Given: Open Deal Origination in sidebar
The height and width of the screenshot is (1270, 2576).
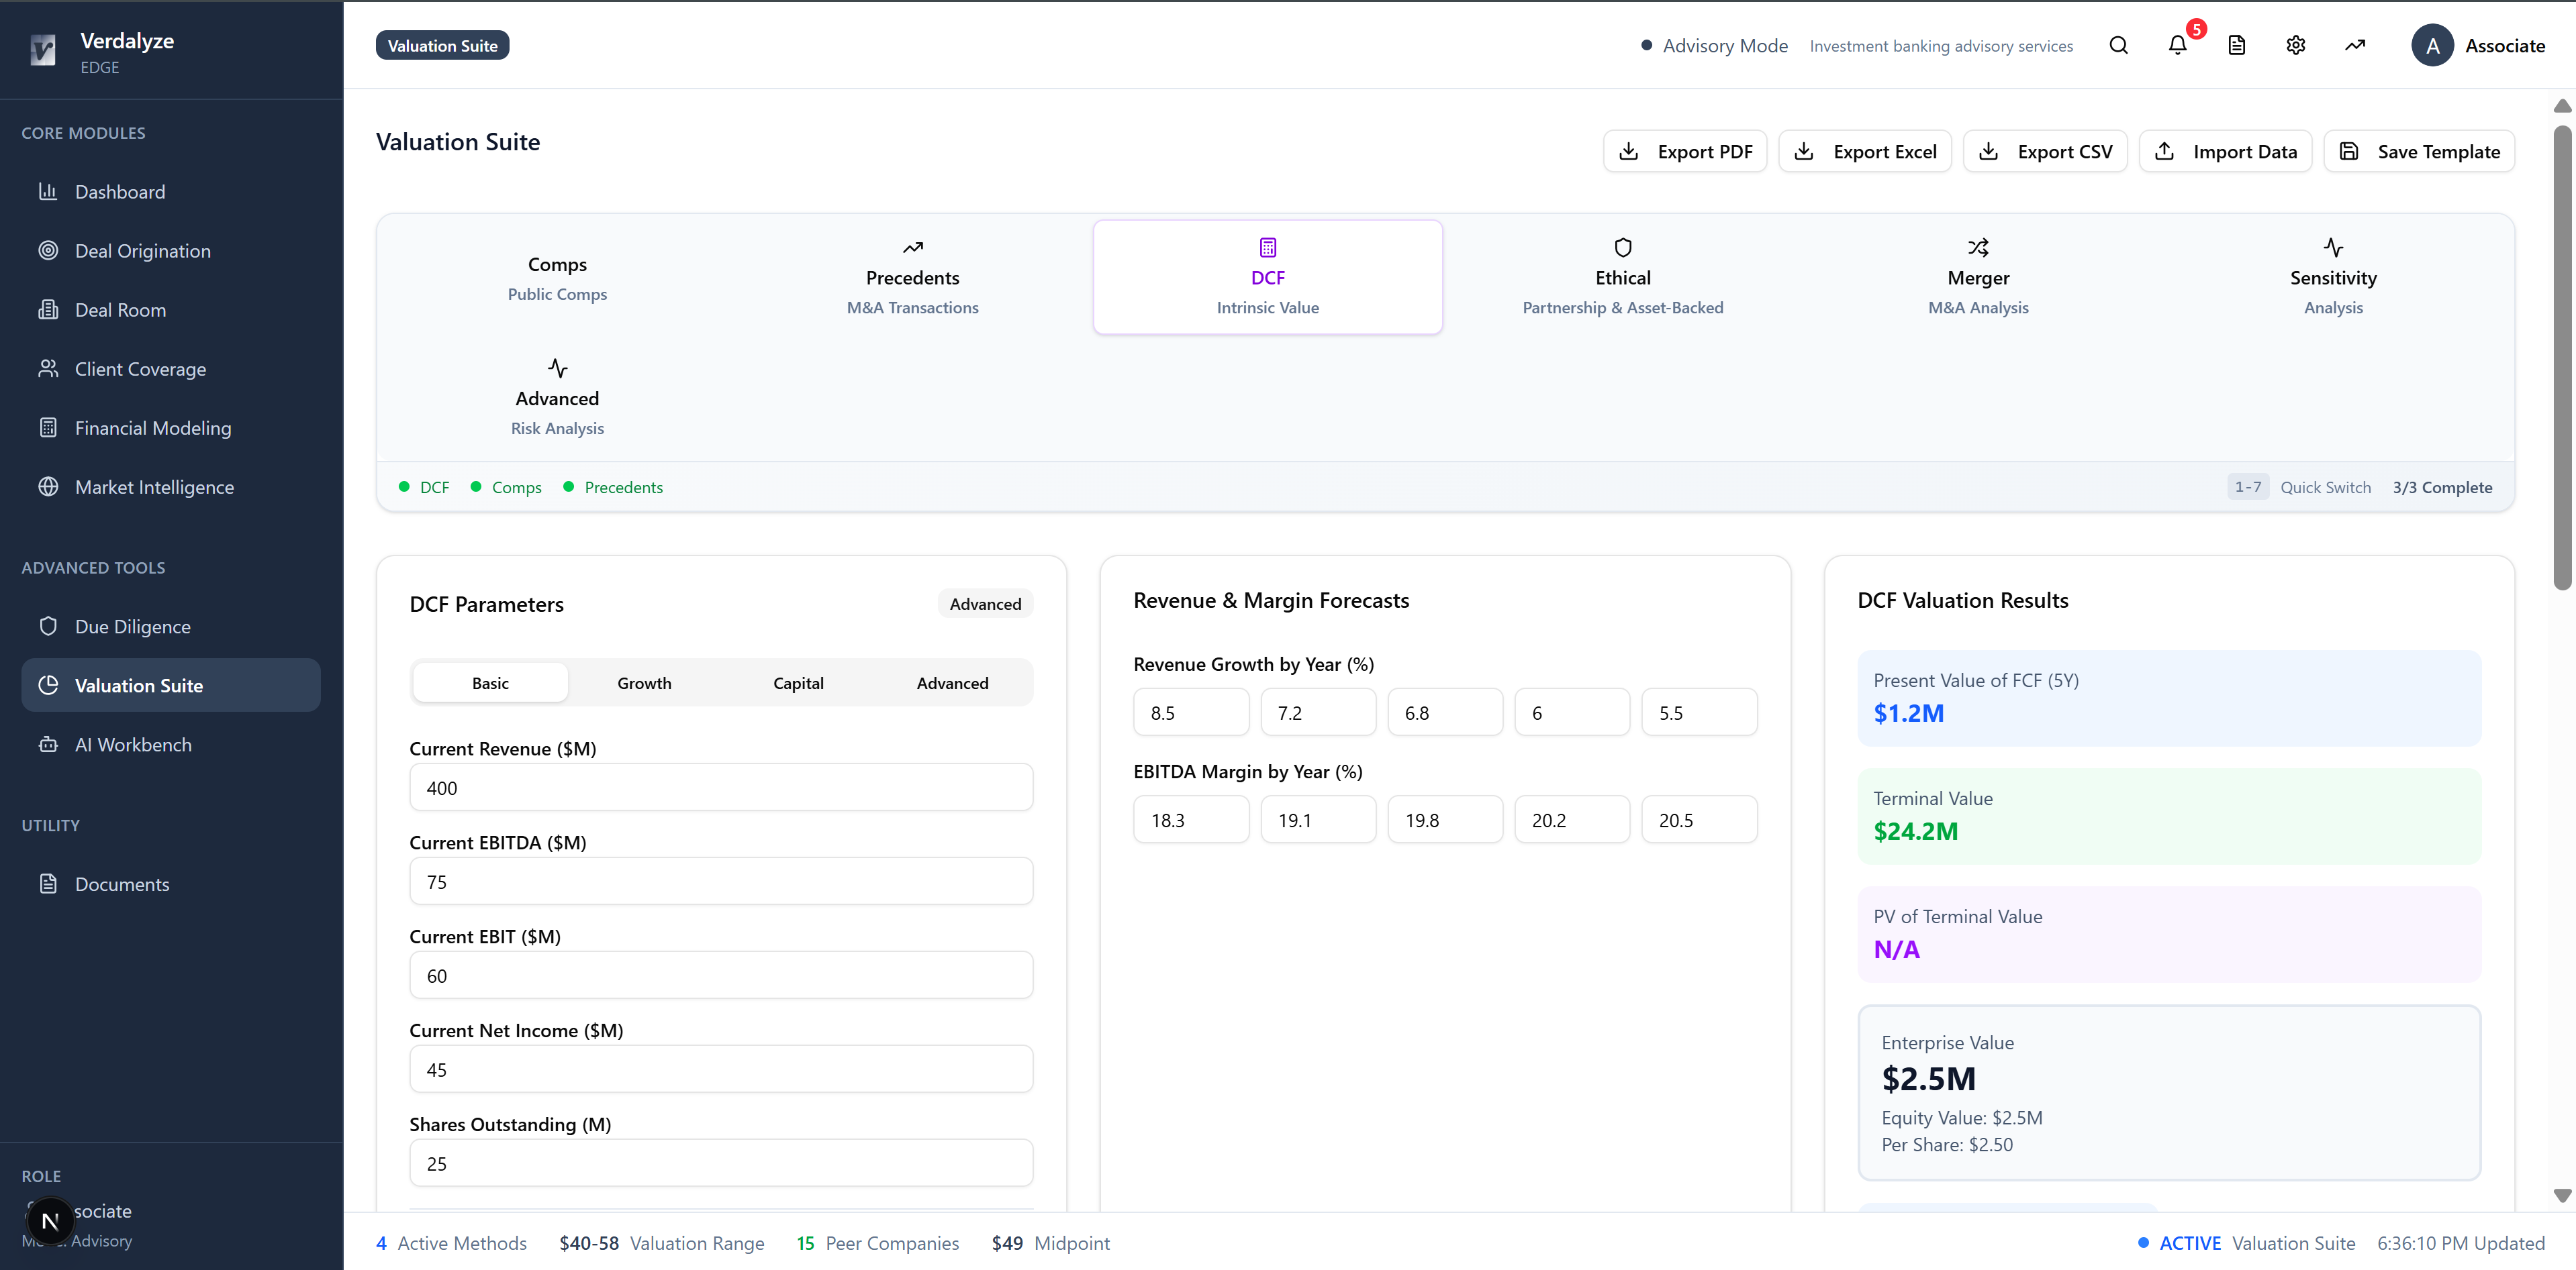Looking at the screenshot, I should (142, 251).
